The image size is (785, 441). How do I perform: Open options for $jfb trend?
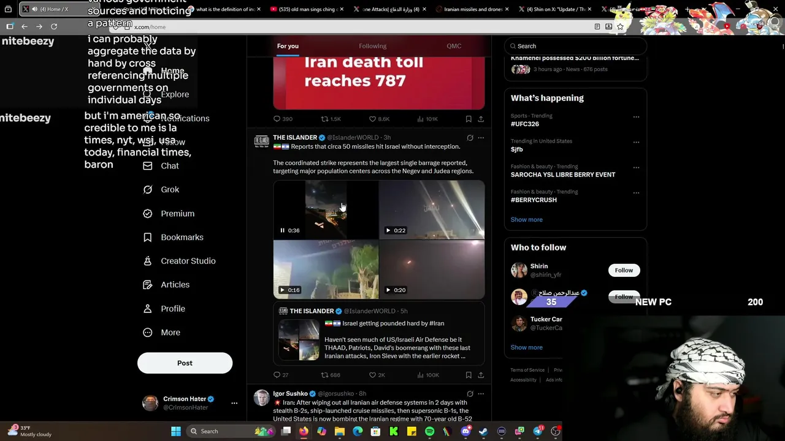(x=636, y=142)
